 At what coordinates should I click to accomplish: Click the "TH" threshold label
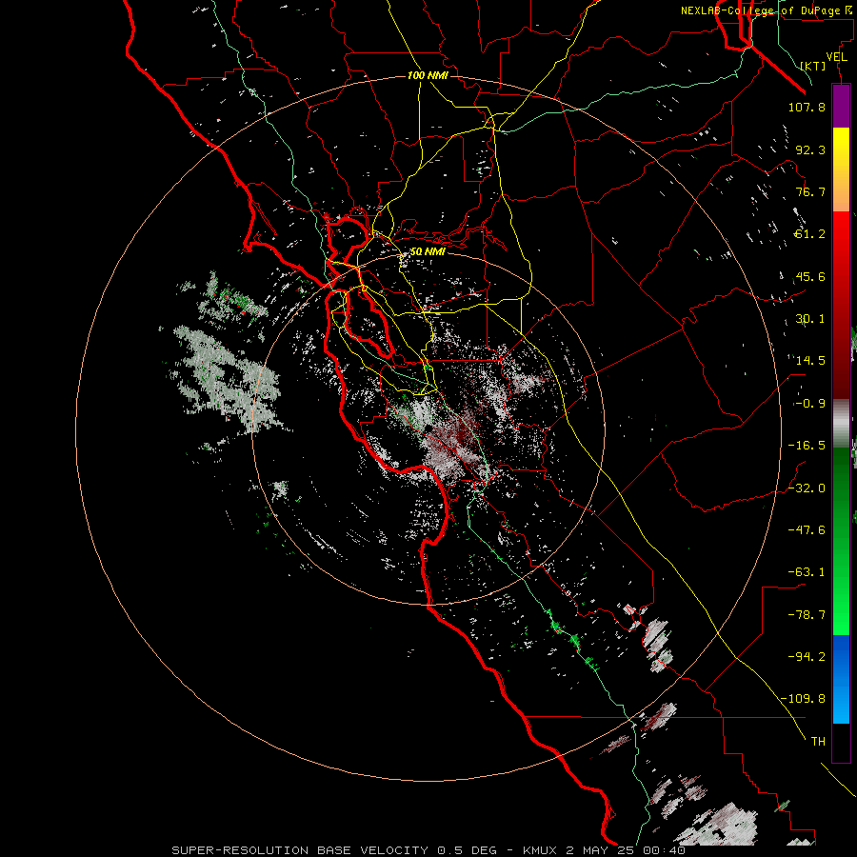[818, 742]
